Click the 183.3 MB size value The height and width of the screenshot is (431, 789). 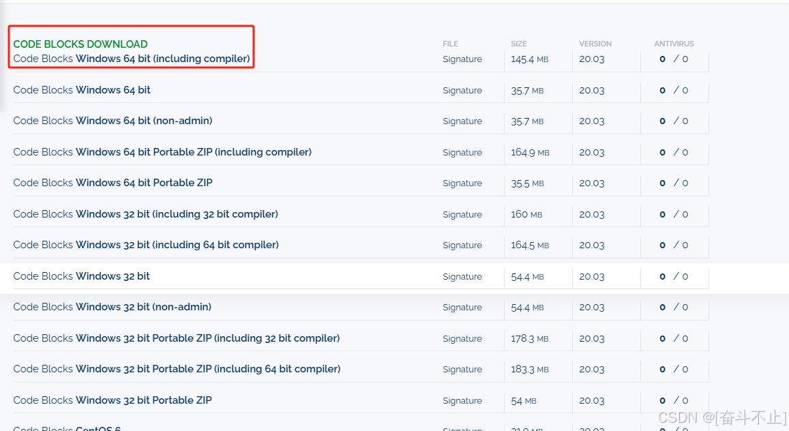(x=530, y=370)
